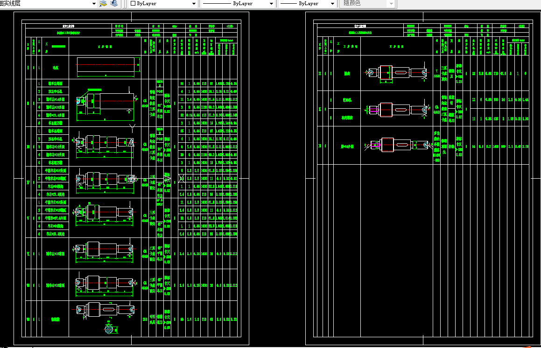The height and width of the screenshot is (348, 541).
Task: Select the top shaft drawing on right sheet
Action: [x=397, y=73]
